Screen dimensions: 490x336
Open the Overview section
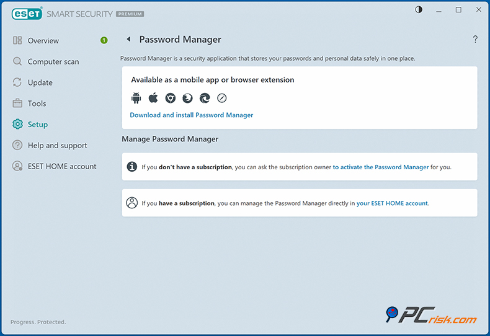pos(43,41)
